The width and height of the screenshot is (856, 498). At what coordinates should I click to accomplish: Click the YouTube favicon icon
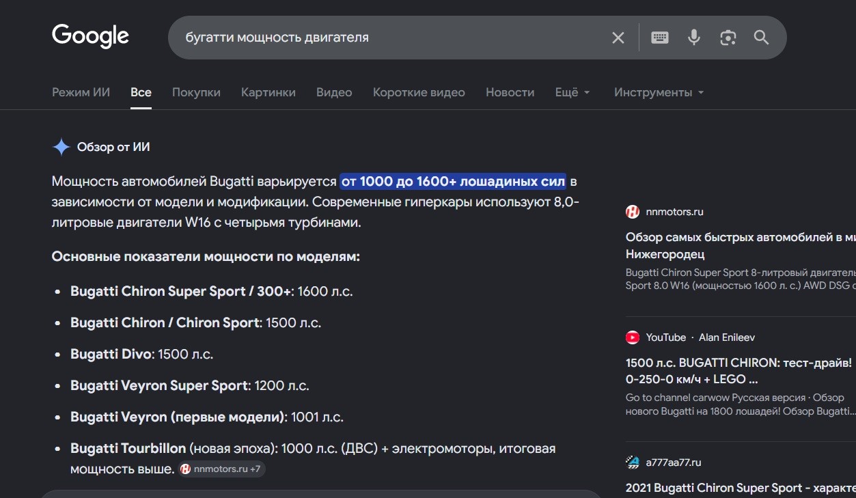click(x=633, y=337)
